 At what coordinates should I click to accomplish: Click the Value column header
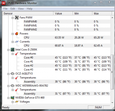pyautogui.click(x=63, y=13)
